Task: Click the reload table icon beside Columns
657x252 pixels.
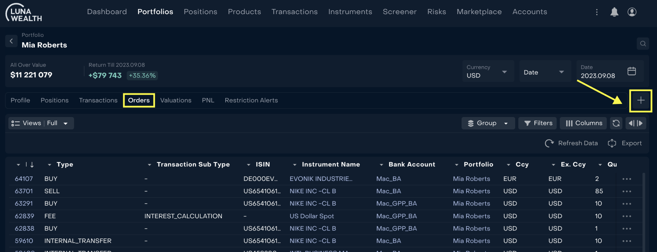Action: (x=616, y=123)
